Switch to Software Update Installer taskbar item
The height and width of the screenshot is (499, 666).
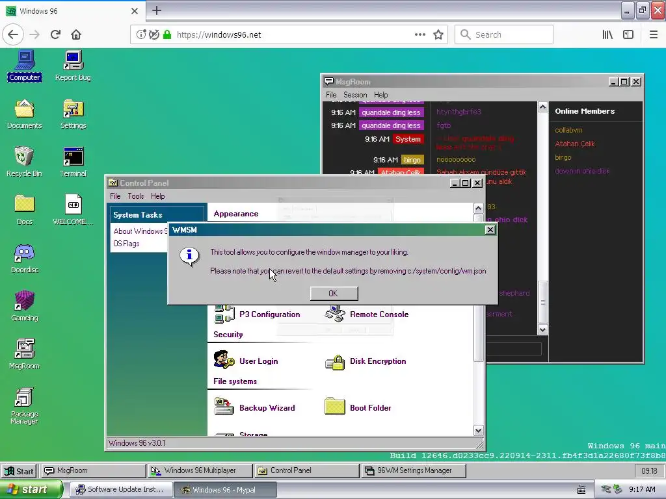click(x=121, y=490)
